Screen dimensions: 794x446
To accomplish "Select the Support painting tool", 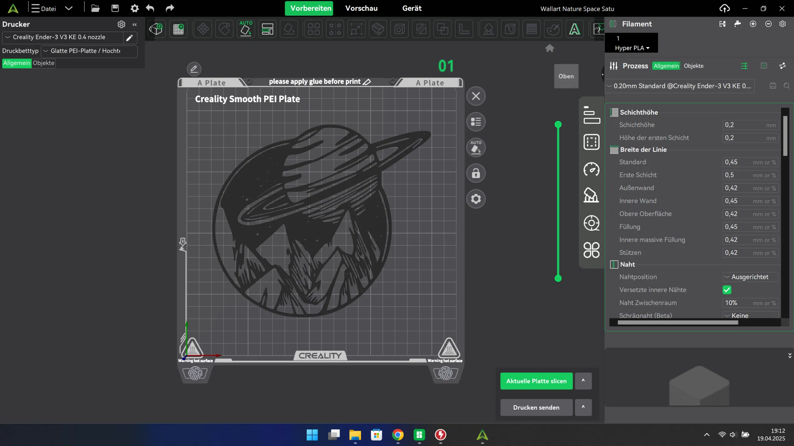I will (488, 29).
